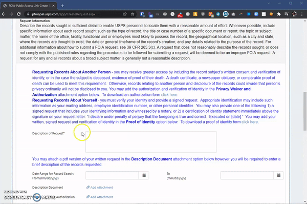Click the page vertical scrollbar thumb
Viewport: 307px width, 204px height.
(305, 111)
